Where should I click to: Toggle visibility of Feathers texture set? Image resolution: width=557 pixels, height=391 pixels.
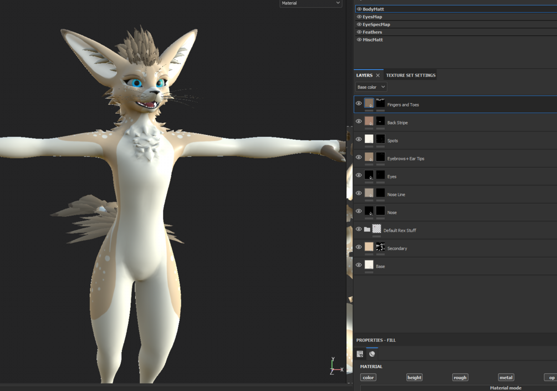coord(359,32)
